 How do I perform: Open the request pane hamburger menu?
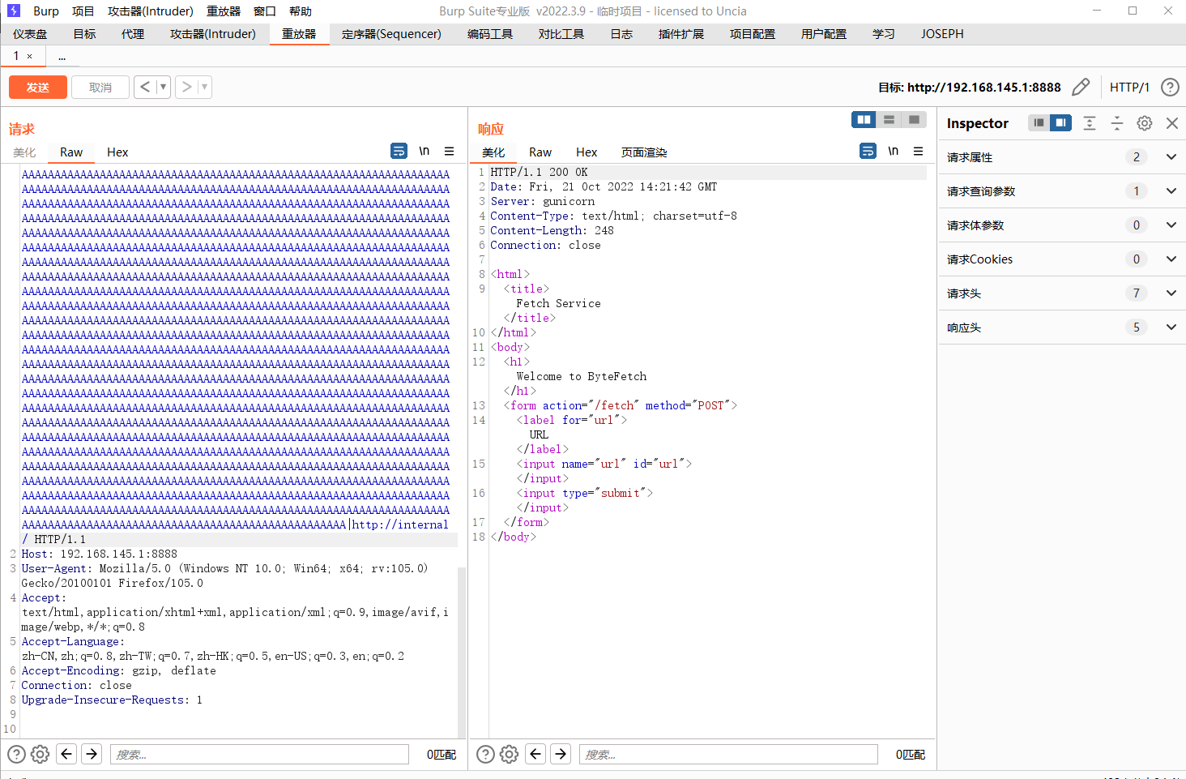point(449,151)
